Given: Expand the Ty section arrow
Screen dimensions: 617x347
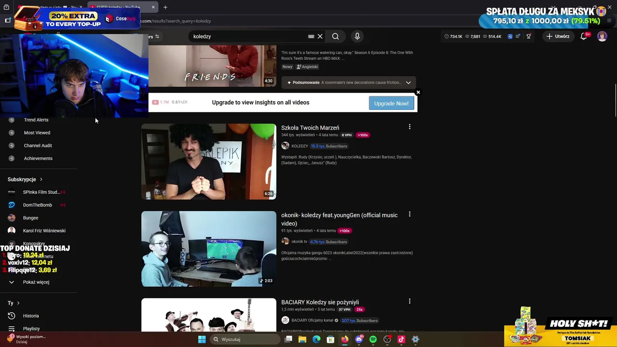Looking at the screenshot, I should click(18, 303).
